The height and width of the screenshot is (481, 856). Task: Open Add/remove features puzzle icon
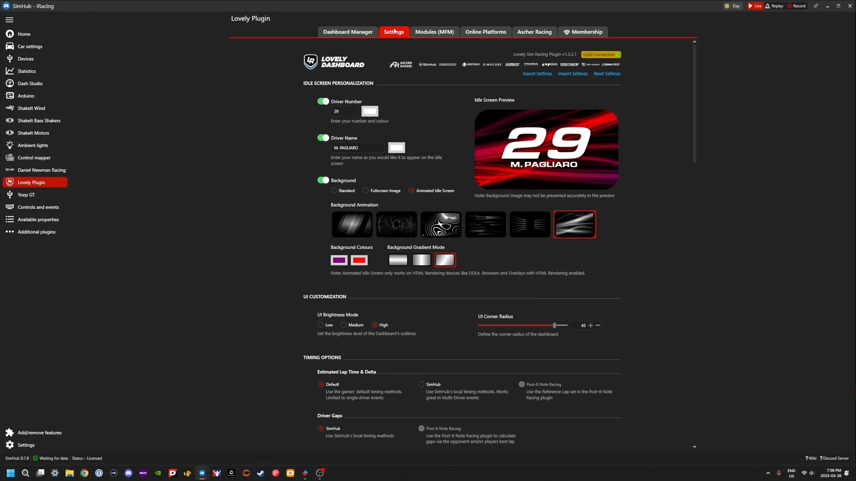[x=10, y=432]
